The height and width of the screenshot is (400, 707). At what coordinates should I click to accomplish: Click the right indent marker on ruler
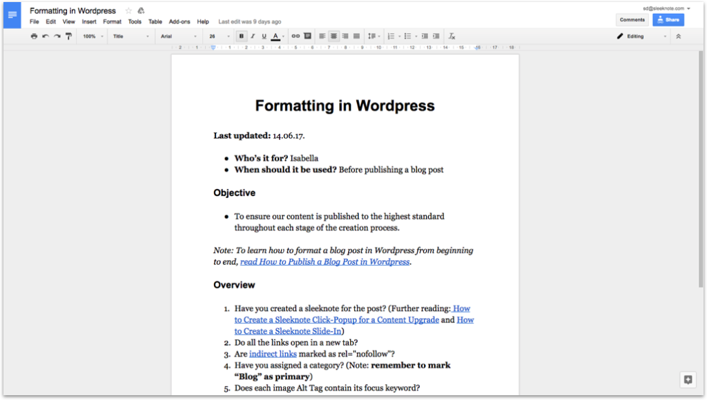click(477, 48)
